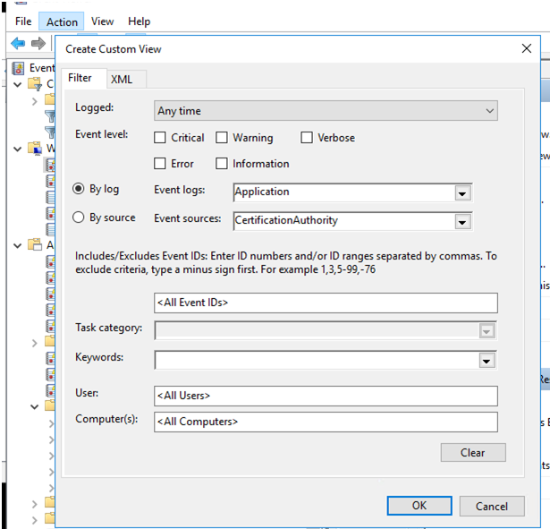This screenshot has width=550, height=529.
Task: Close the Create Custom View dialog
Action: [x=526, y=49]
